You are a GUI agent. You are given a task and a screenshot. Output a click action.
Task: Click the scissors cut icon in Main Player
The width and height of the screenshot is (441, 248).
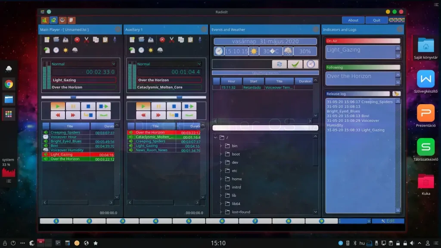[x=86, y=40]
